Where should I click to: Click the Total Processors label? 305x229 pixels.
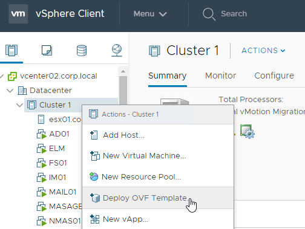click(251, 100)
